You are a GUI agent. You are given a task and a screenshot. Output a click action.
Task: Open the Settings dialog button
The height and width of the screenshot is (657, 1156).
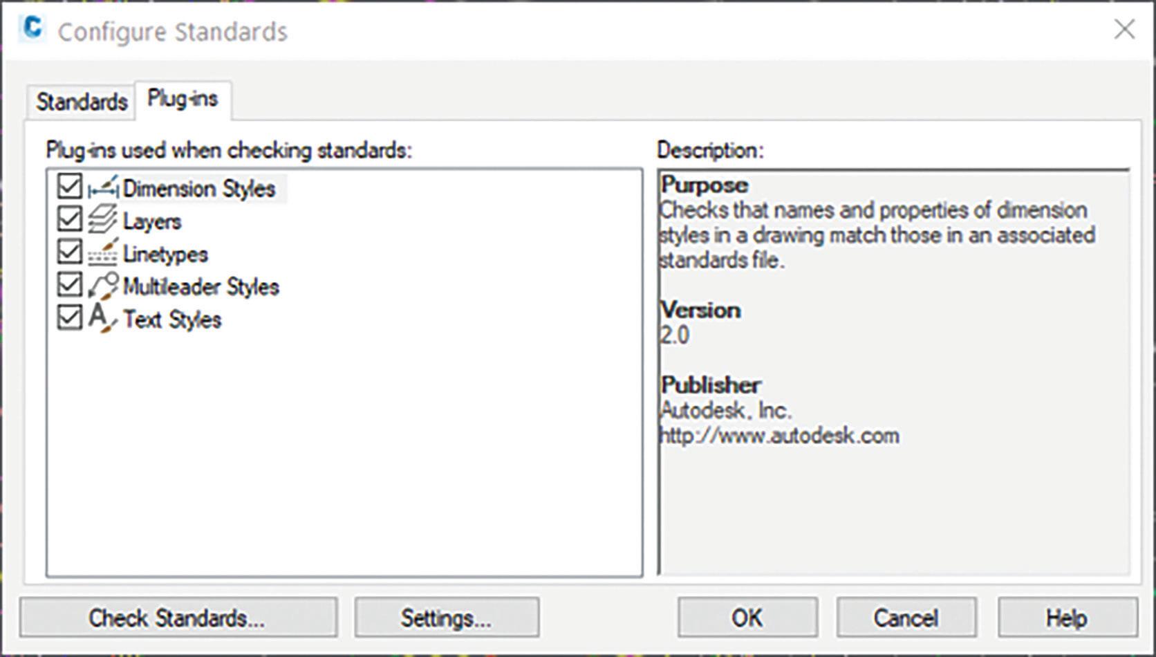click(447, 618)
